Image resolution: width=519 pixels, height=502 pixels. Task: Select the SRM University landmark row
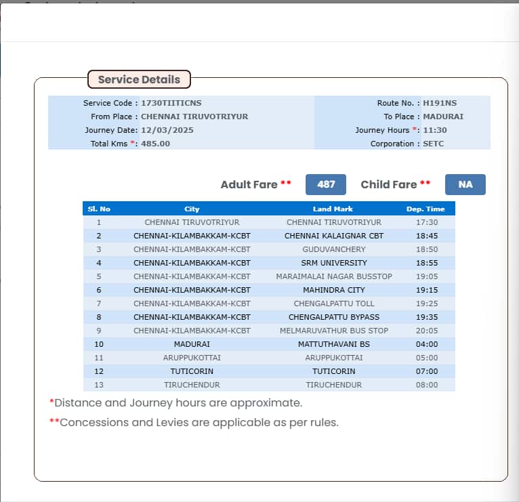point(333,263)
